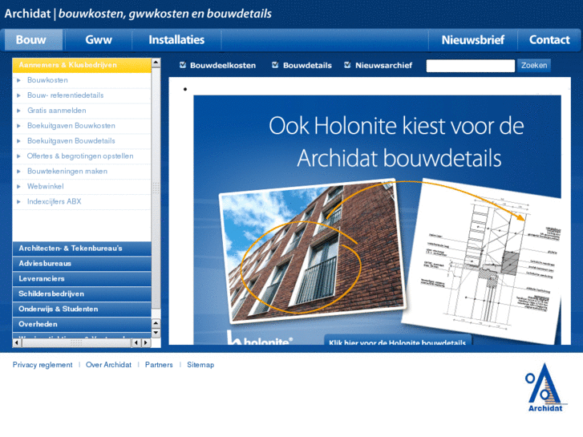Click sidebar scroll up arrow at top
This screenshot has width=583, height=437.
(x=156, y=62)
